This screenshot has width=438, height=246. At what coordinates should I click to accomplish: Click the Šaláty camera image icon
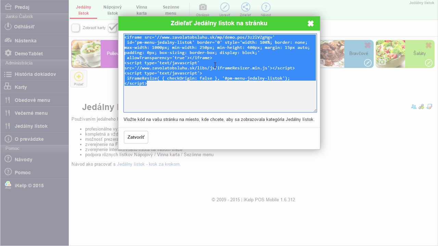pos(382,62)
